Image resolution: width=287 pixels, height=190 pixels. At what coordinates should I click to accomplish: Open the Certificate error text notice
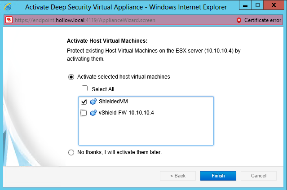point(262,20)
